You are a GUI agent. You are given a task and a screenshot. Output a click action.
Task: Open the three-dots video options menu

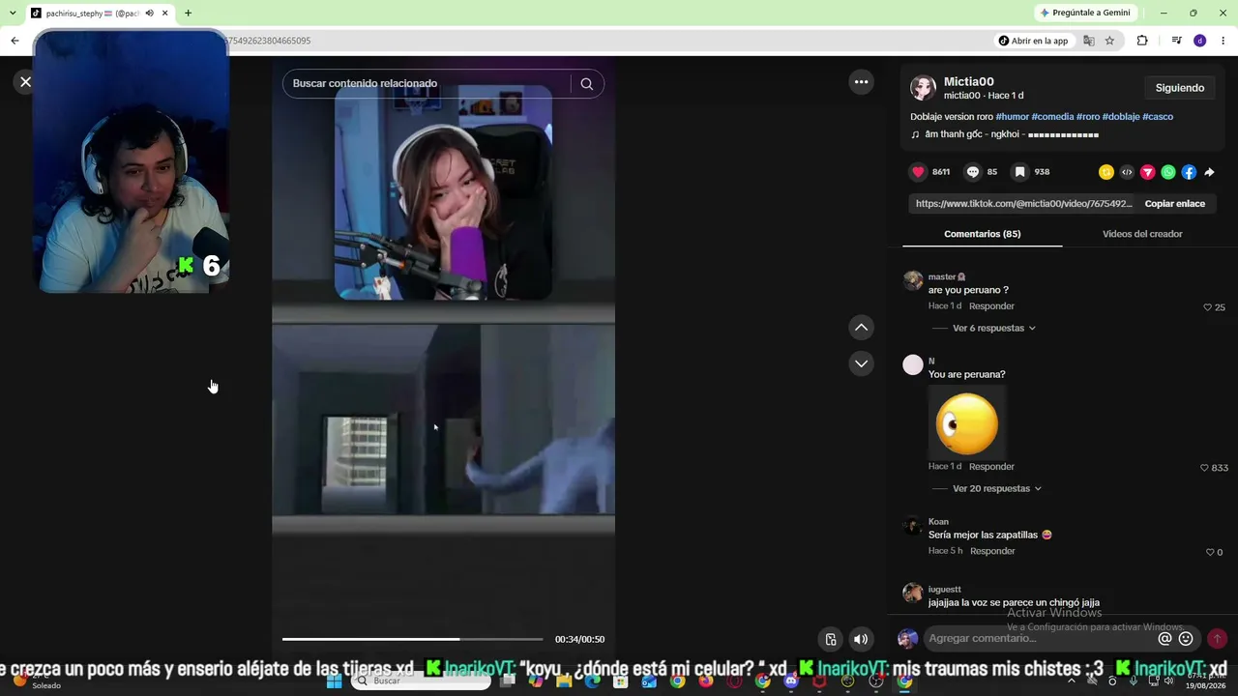pyautogui.click(x=861, y=82)
